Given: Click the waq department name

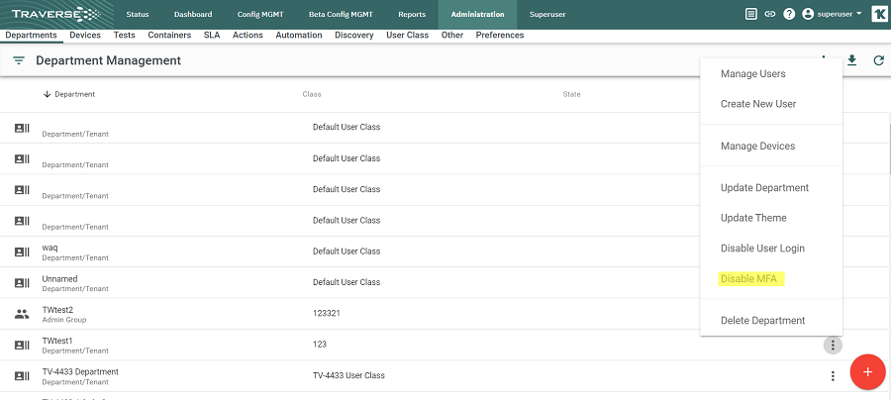Looking at the screenshot, I should 50,248.
